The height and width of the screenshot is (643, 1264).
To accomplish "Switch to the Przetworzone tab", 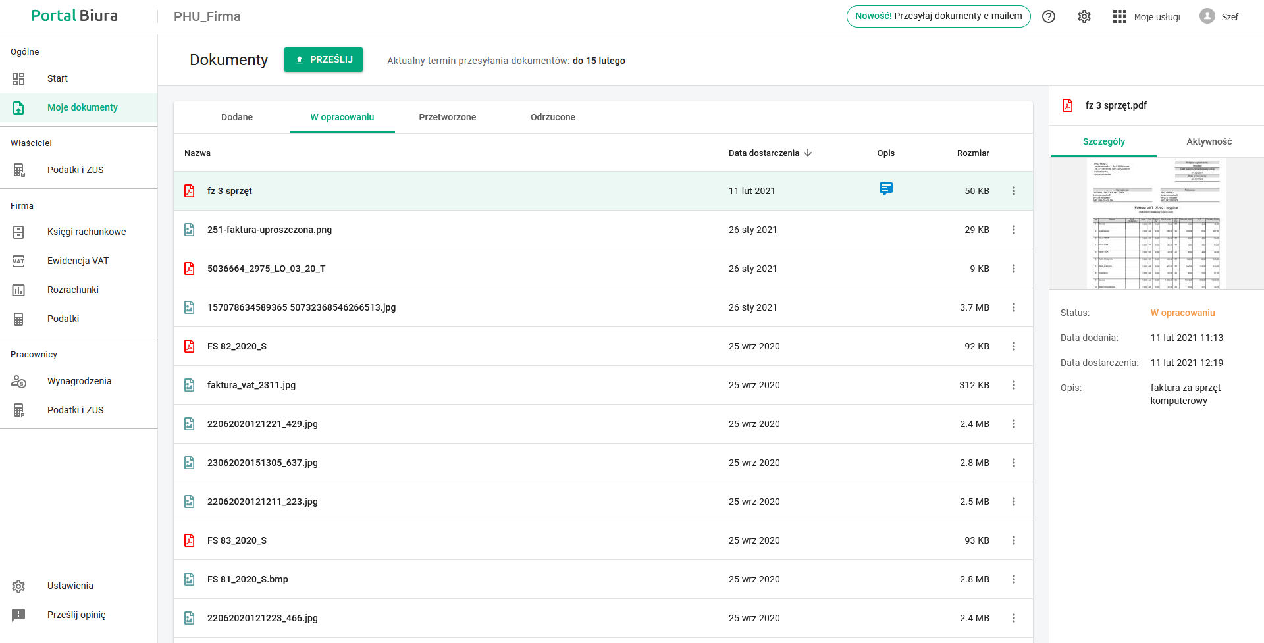I will (x=447, y=117).
